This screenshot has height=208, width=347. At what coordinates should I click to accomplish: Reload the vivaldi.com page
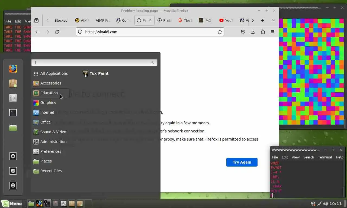(x=57, y=32)
